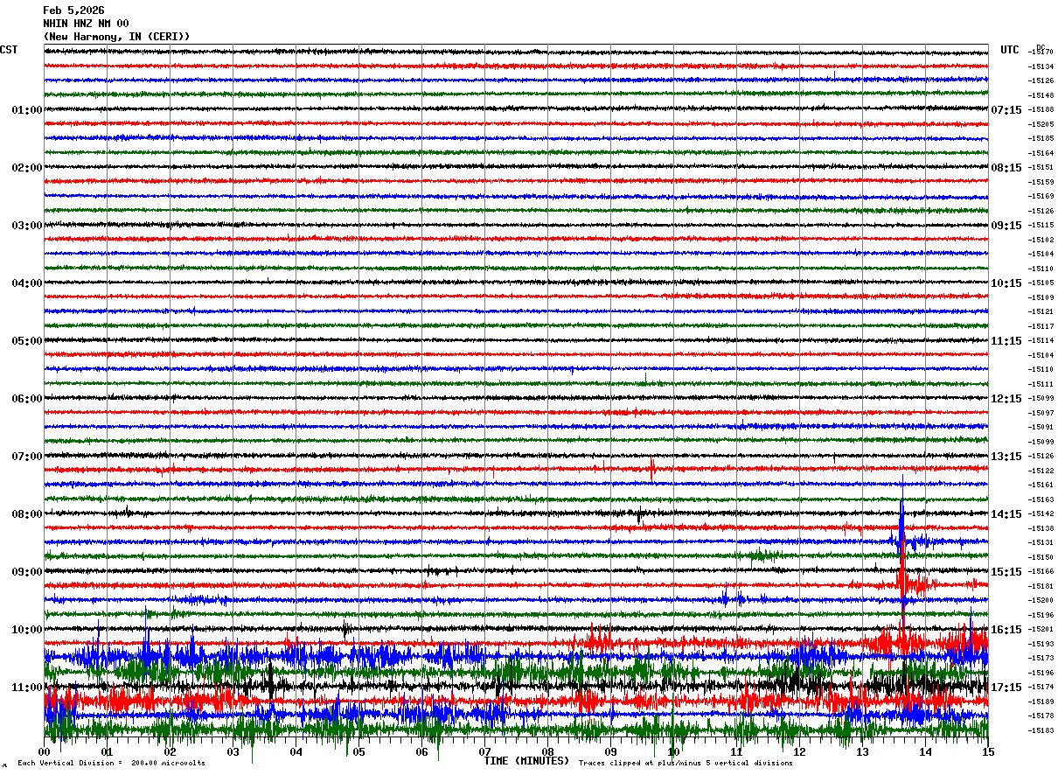Screen dimensions: 1058x775
Task: Select the DC offset value -15205
Action: (x=1041, y=124)
